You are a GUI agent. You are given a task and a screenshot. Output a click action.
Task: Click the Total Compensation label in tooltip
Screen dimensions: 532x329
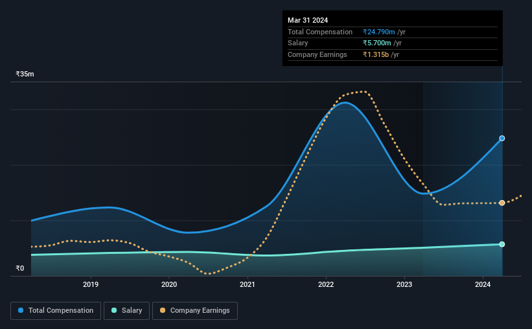(320, 32)
